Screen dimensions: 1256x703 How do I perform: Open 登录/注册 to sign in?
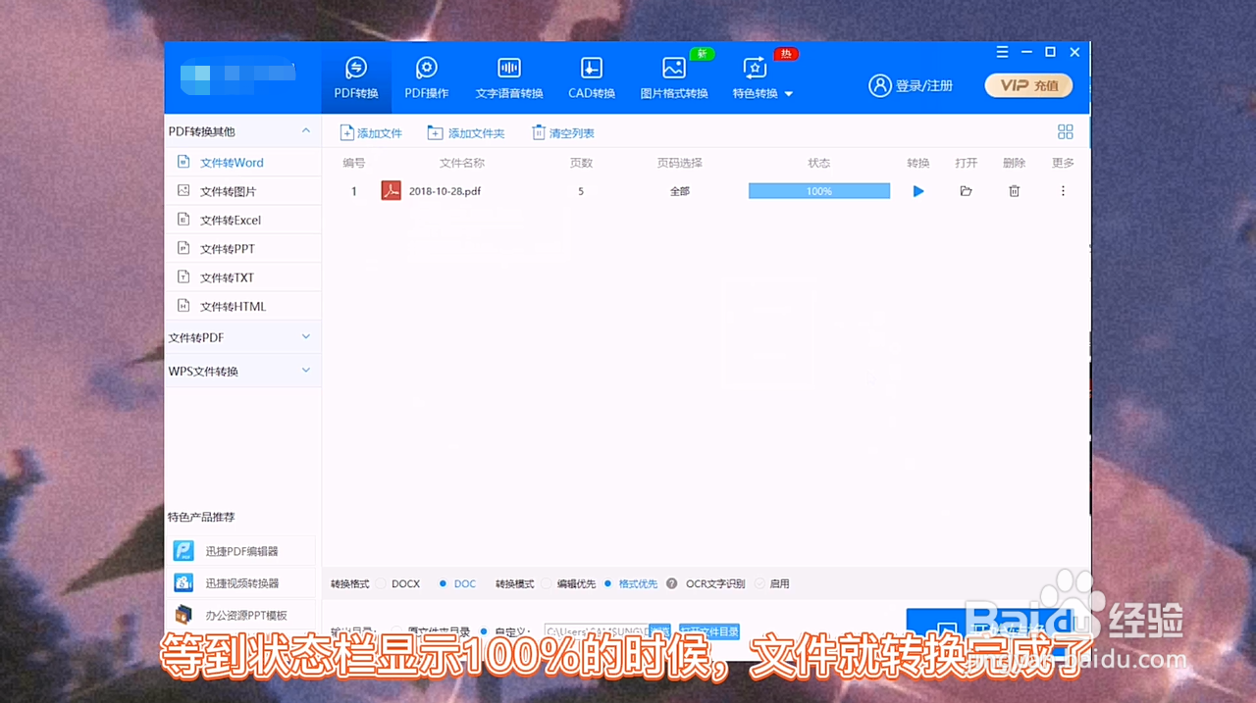click(x=911, y=85)
